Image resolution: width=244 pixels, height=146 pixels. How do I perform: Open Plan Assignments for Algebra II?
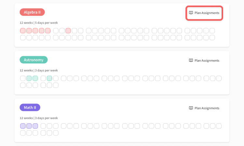pyautogui.click(x=204, y=13)
